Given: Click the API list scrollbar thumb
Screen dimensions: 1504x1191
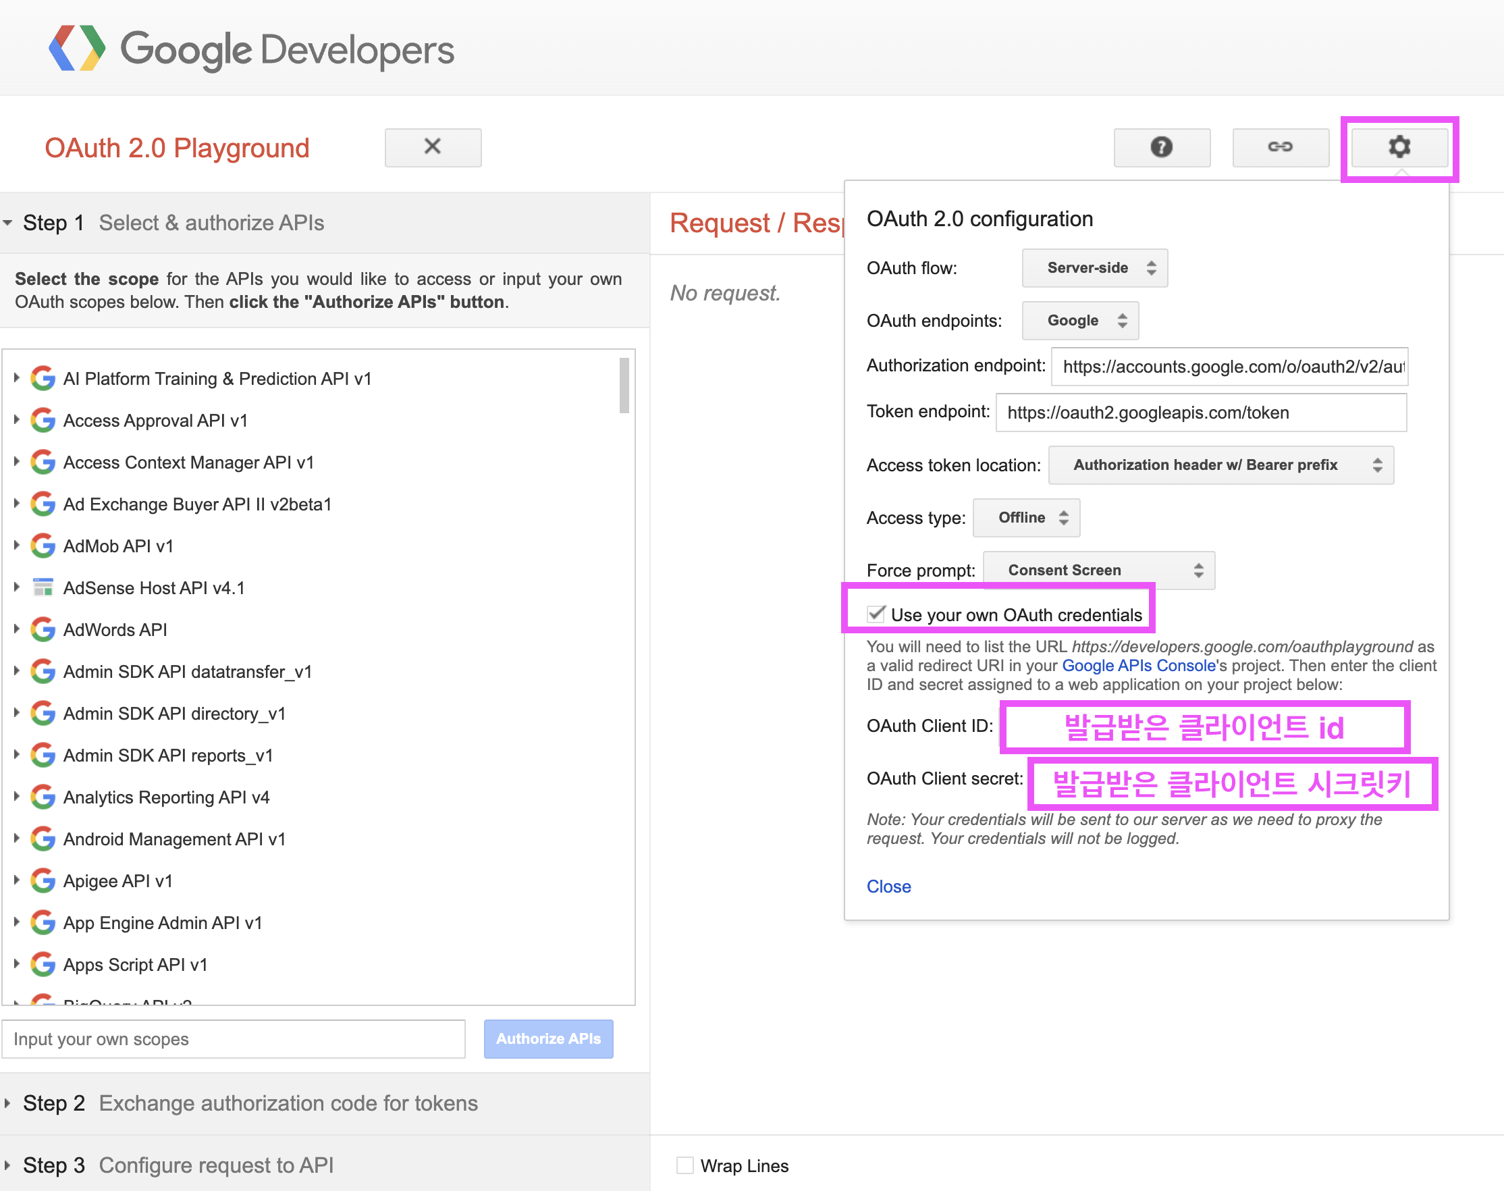Looking at the screenshot, I should click(x=624, y=385).
